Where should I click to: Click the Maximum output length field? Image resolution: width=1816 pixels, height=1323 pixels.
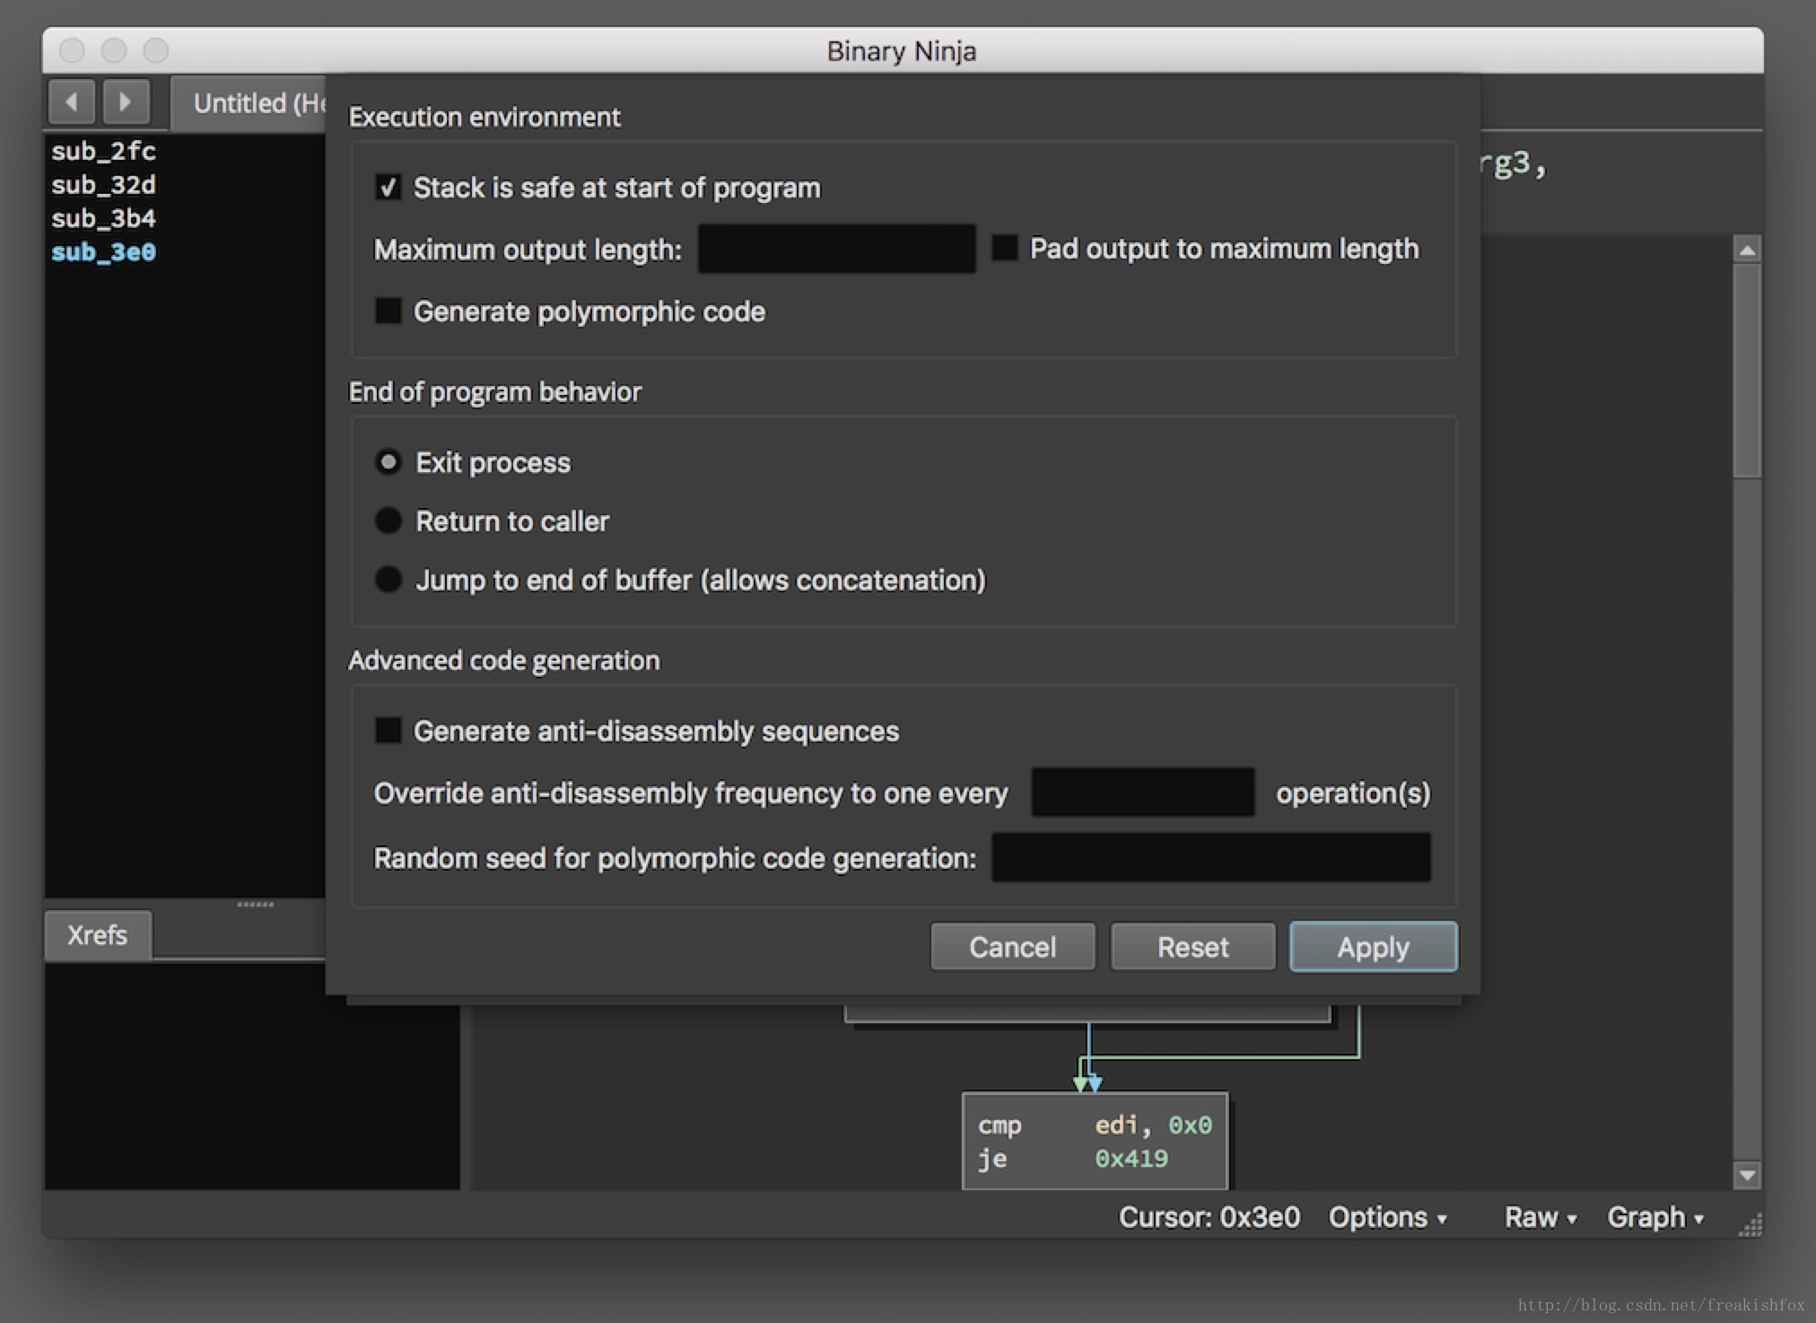(836, 249)
